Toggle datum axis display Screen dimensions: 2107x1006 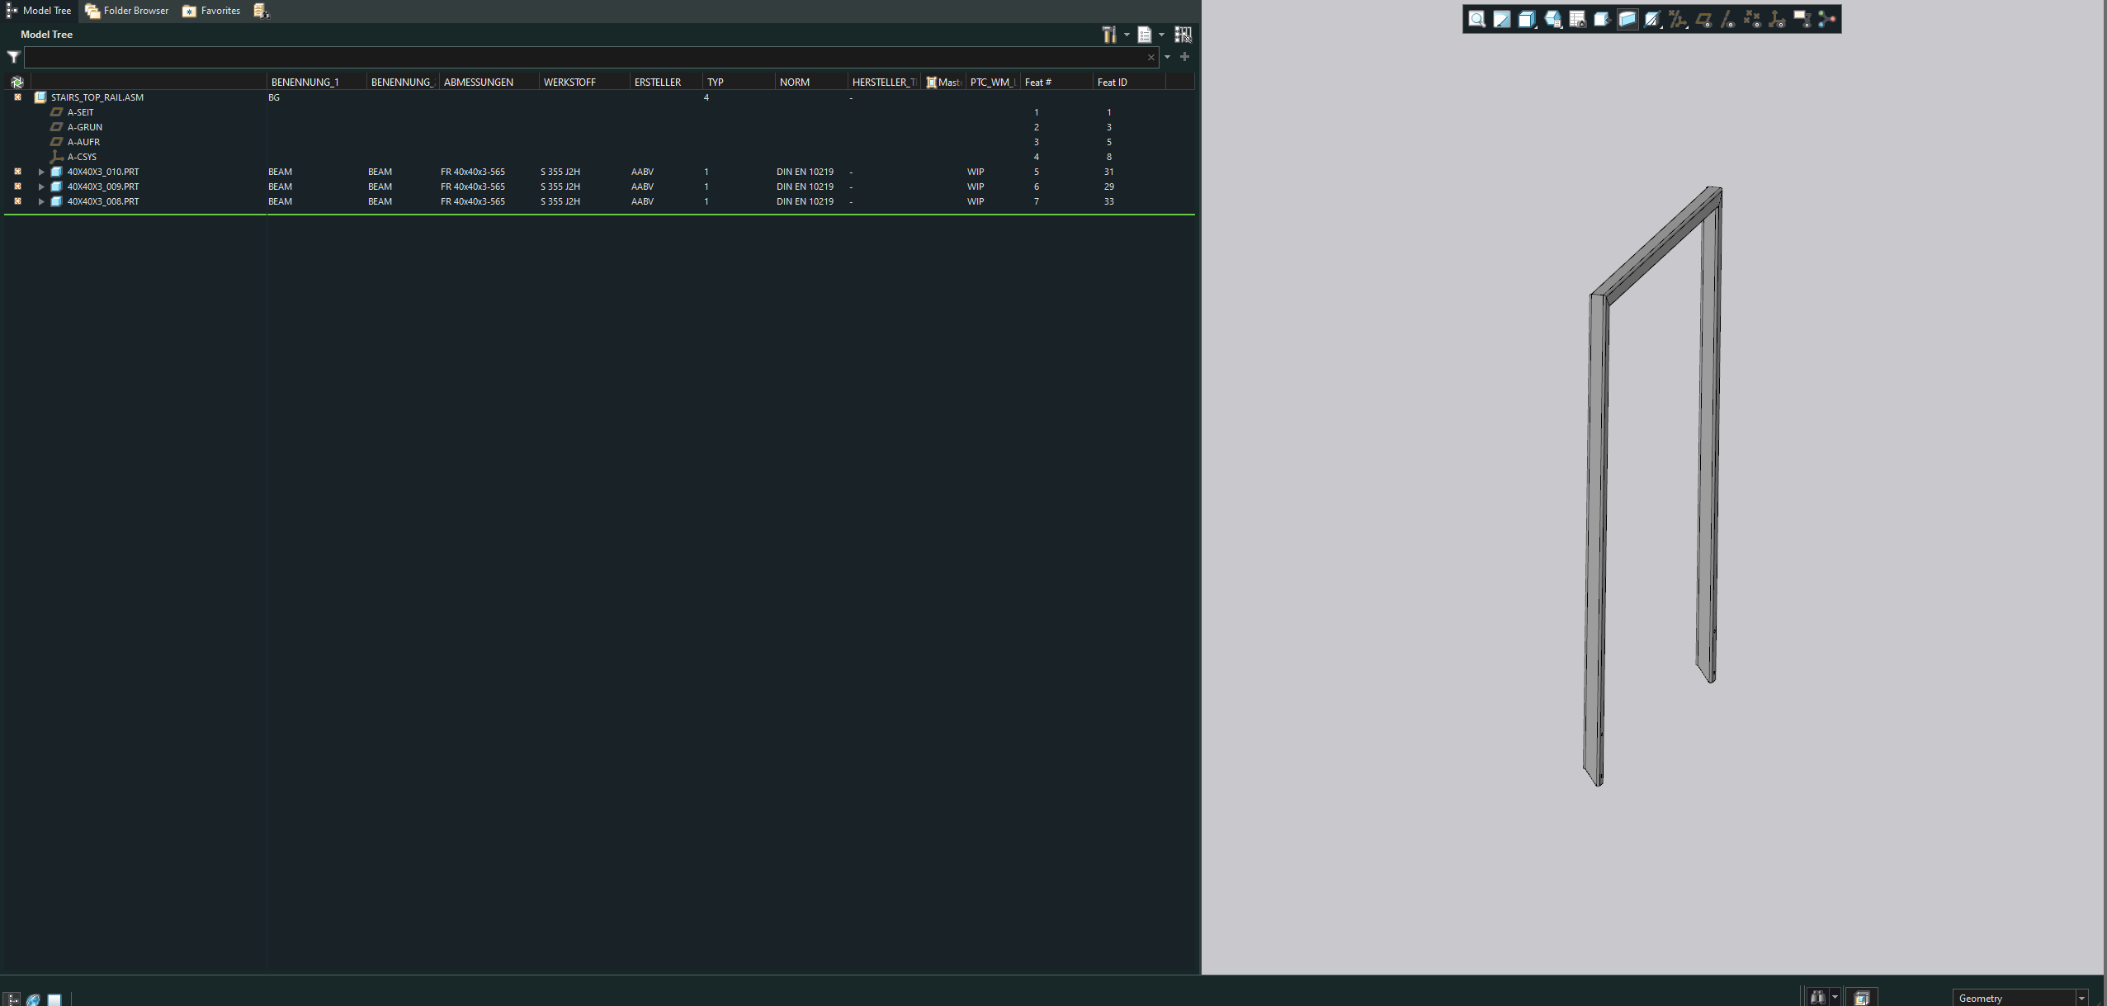coord(1727,18)
